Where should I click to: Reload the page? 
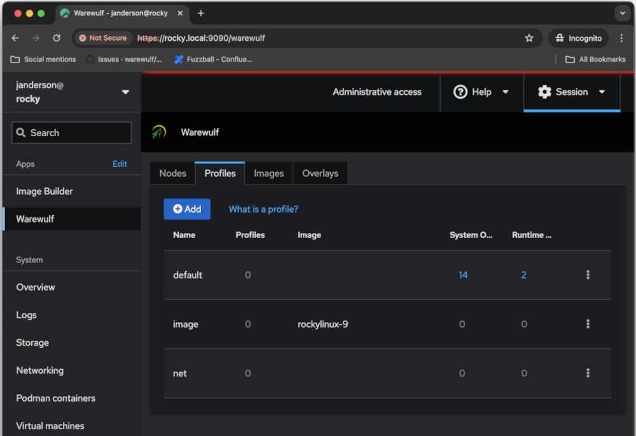pos(57,38)
